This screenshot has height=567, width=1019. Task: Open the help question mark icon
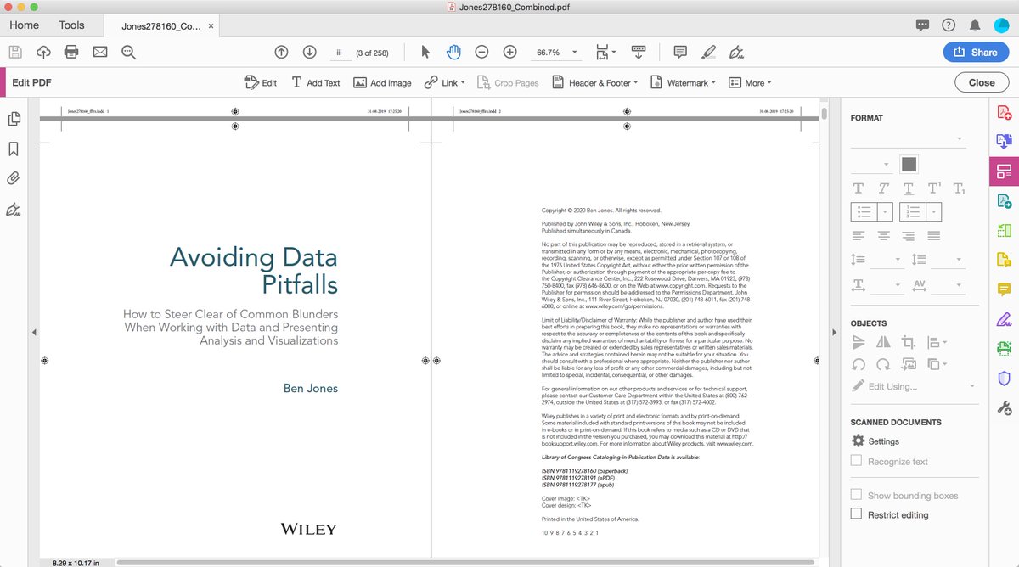[949, 25]
